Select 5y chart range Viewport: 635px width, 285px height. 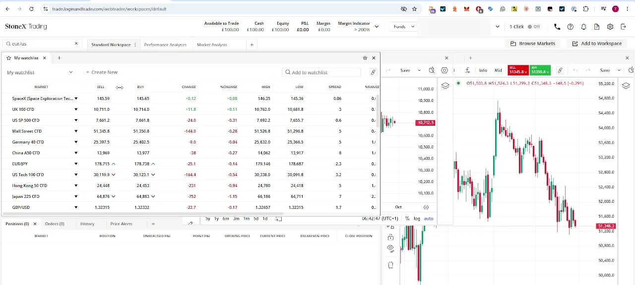click(207, 219)
